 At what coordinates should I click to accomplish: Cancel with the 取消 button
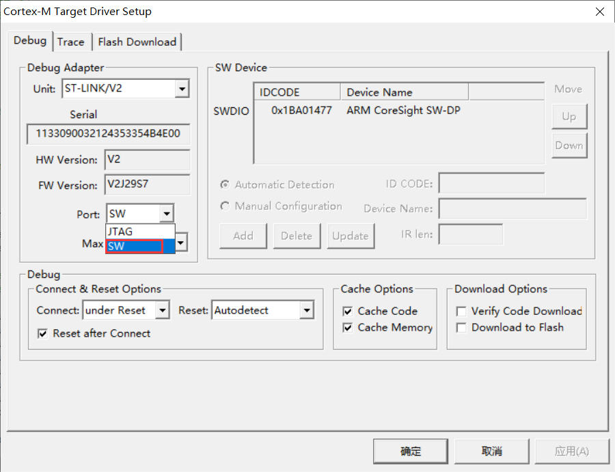click(x=491, y=452)
